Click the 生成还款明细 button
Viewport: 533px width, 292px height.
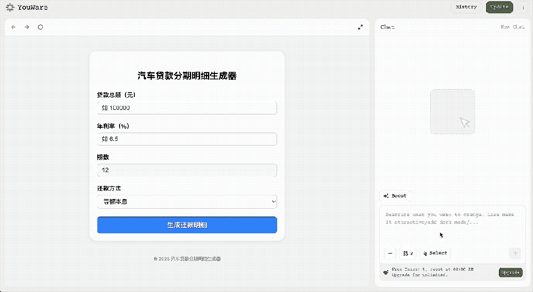click(187, 225)
